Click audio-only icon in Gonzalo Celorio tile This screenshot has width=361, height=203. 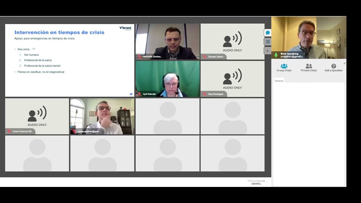coord(232,39)
